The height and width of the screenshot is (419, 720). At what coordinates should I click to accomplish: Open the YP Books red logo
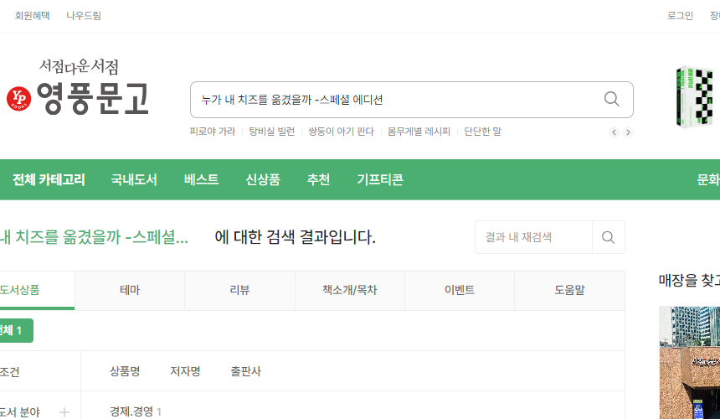point(18,99)
